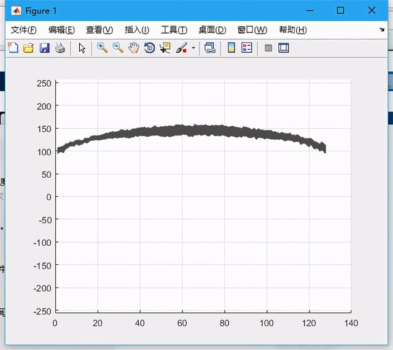Screen dimensions: 393x350
Task: Click the New Figure icon
Action: coord(13,48)
